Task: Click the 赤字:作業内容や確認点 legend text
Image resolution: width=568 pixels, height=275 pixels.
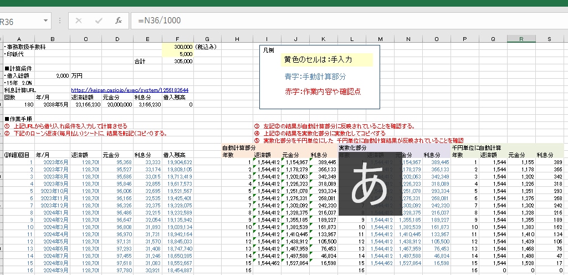Action: pyautogui.click(x=323, y=91)
